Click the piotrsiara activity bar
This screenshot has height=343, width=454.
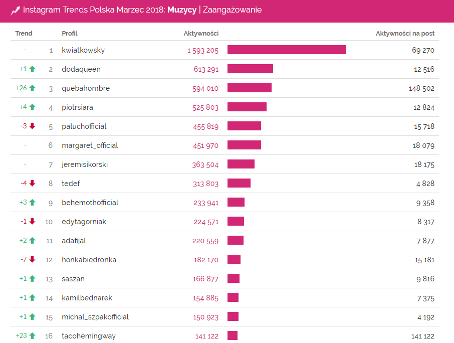tap(247, 107)
